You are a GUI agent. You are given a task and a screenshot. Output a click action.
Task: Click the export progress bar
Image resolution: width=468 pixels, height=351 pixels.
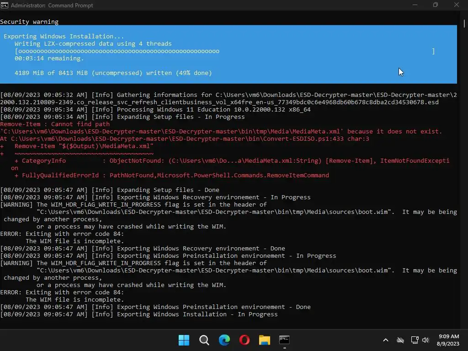[x=225, y=51]
